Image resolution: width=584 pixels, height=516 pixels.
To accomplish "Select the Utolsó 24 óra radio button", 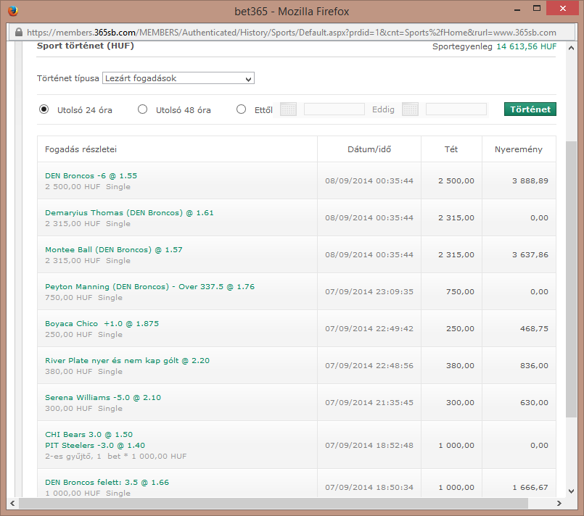I will (x=44, y=109).
